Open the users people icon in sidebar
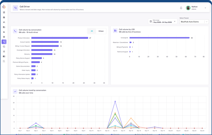This screenshot has height=135, width=212. (4, 22)
